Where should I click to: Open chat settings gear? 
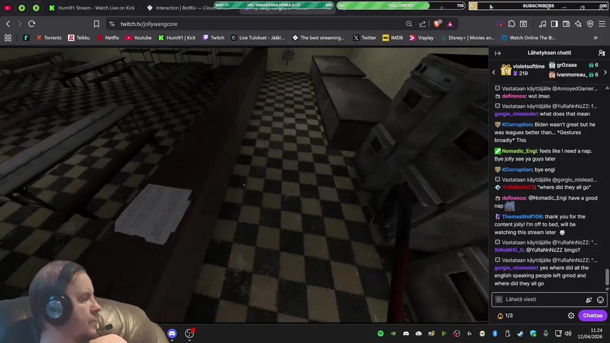click(571, 316)
